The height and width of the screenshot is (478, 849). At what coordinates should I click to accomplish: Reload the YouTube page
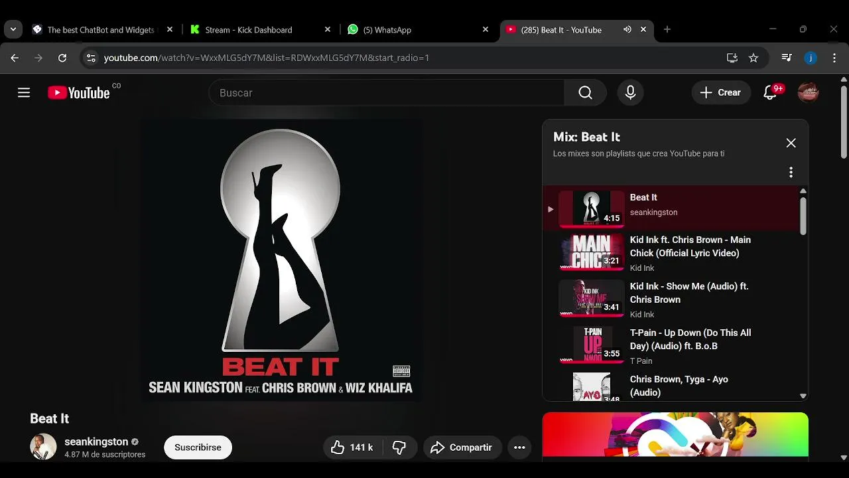(x=62, y=58)
